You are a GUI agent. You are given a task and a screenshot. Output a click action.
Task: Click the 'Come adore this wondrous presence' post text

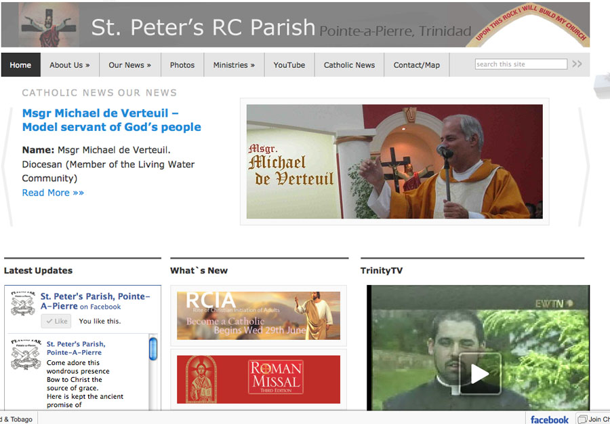click(78, 367)
